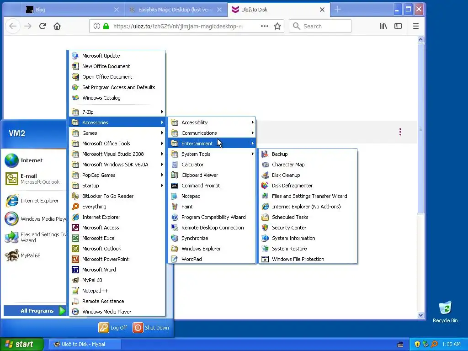Click the security shield tray icon

[417, 344]
